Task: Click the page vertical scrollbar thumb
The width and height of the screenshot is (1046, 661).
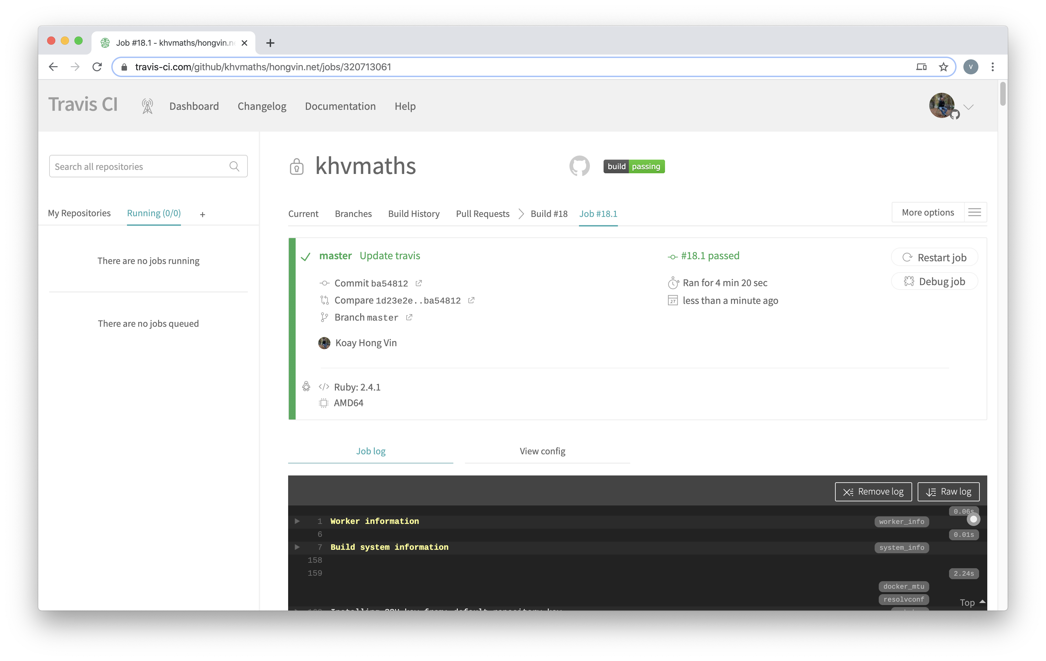Action: coord(1003,93)
